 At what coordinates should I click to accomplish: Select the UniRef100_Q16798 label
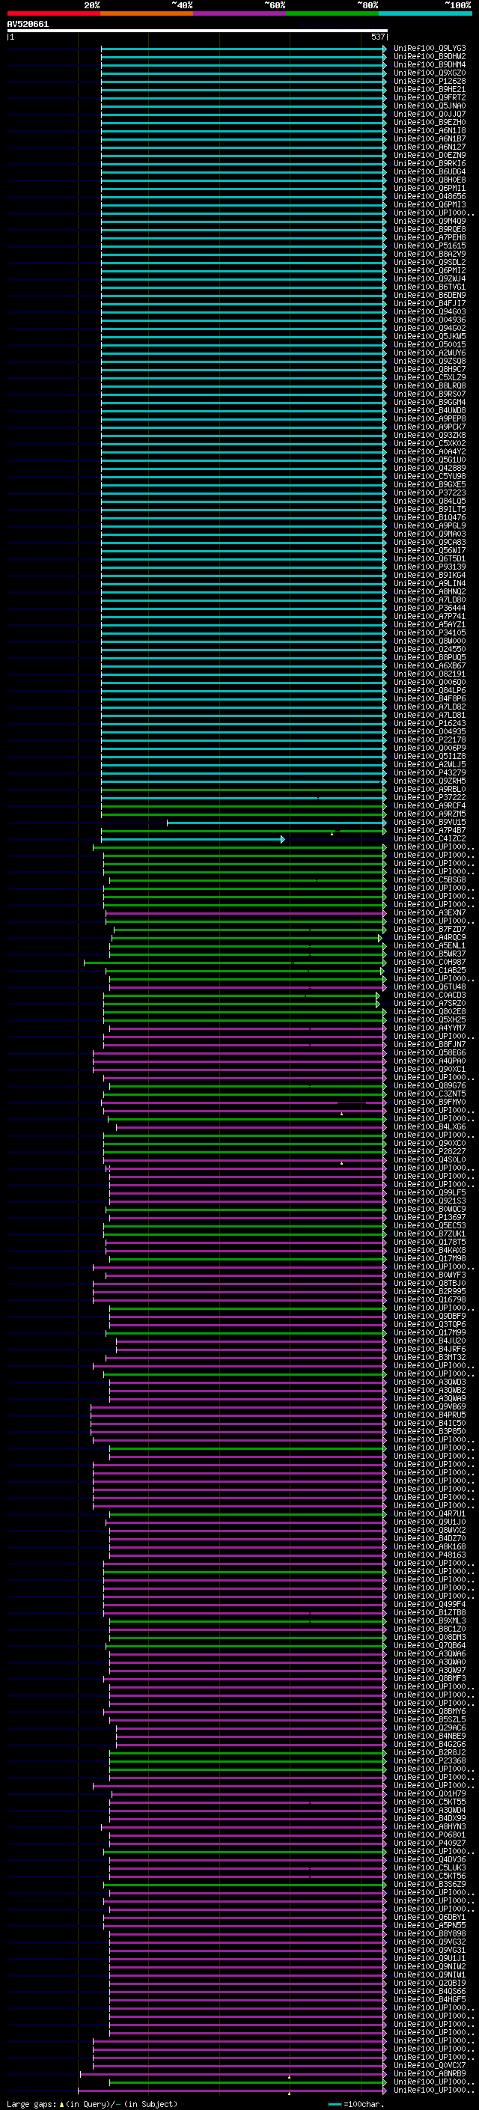click(430, 1299)
